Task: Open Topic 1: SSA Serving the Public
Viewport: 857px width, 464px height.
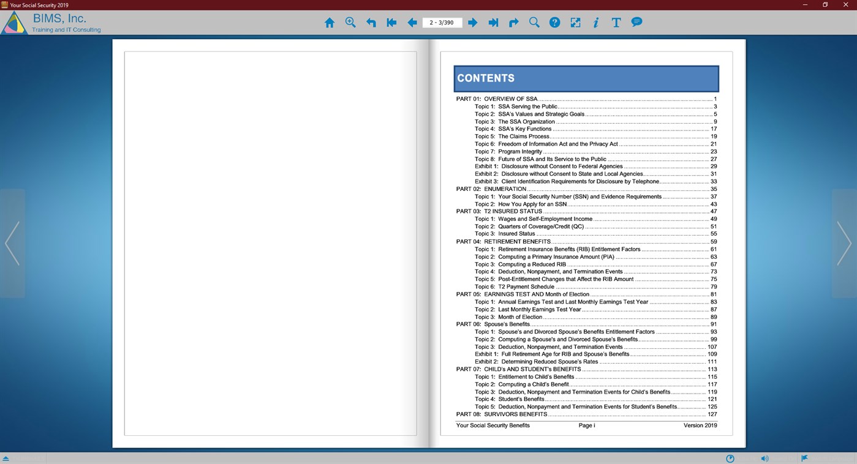Action: (x=595, y=107)
